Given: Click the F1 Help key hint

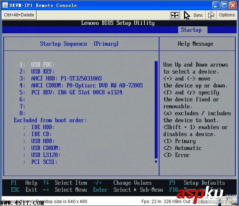Looking at the screenshot, I should point(24,183).
